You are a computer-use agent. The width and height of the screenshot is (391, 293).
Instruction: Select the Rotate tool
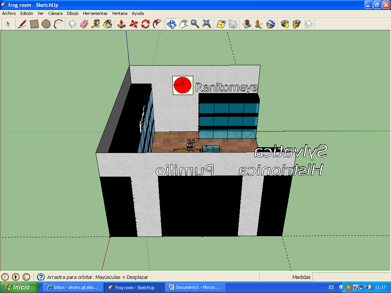point(145,24)
